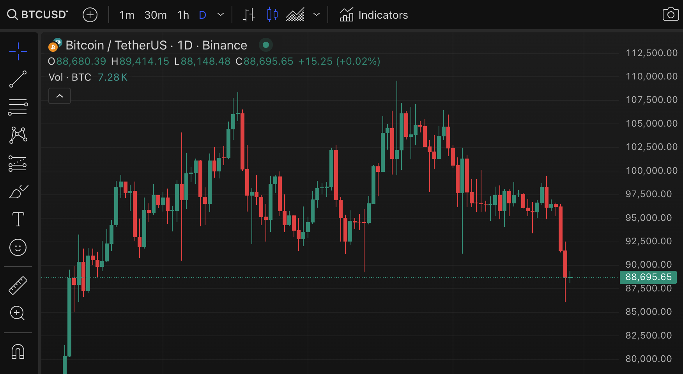The image size is (683, 374).
Task: Switch to 1m timeframe
Action: point(127,15)
